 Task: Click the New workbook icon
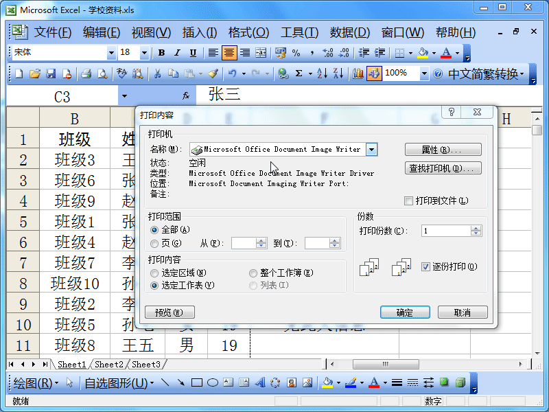point(19,73)
